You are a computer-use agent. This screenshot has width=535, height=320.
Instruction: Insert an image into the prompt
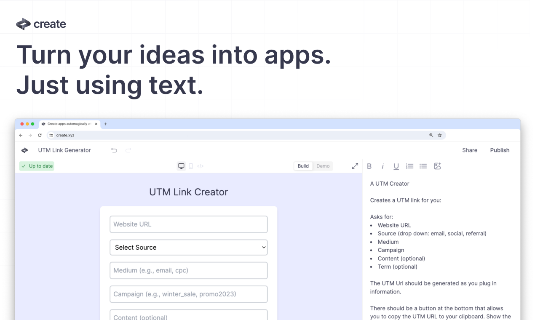437,166
